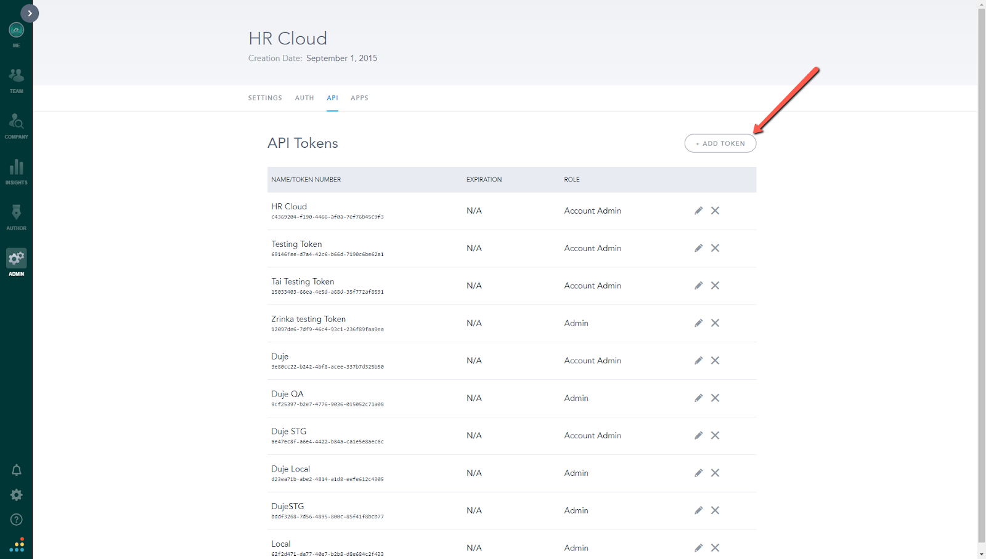The width and height of the screenshot is (986, 559).
Task: Click the N/A expiration for Duje QA
Action: [x=474, y=398]
